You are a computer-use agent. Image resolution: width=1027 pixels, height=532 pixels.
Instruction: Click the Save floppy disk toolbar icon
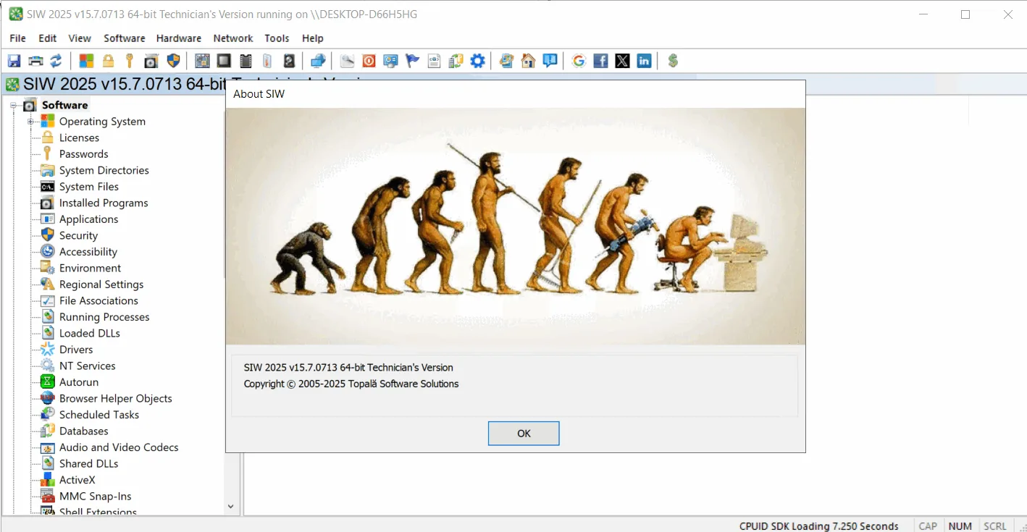pos(14,61)
